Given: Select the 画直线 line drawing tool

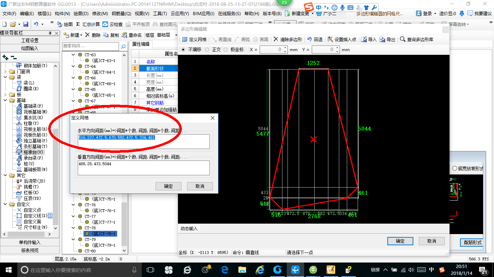Looking at the screenshot, I should 222,39.
